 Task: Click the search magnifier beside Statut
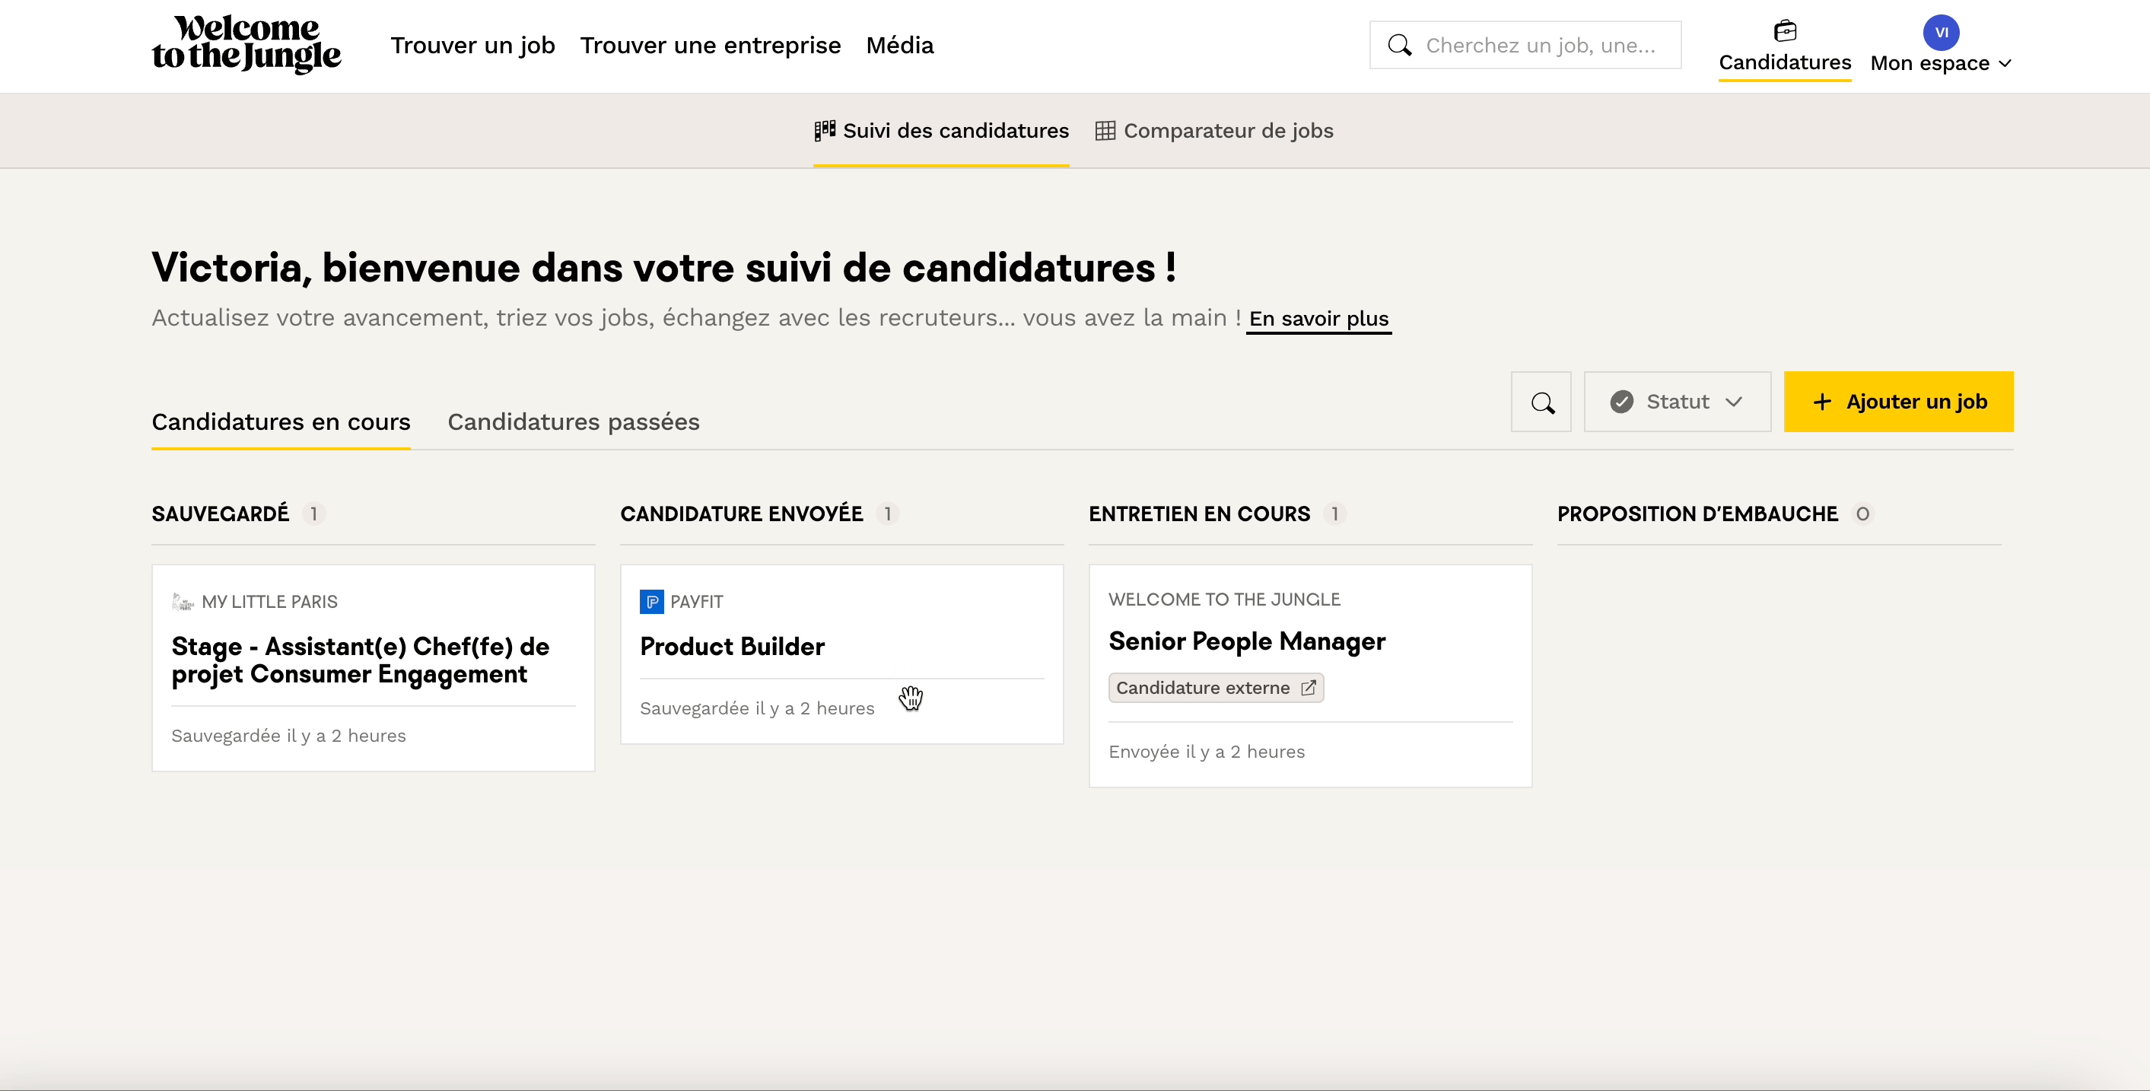1541,402
